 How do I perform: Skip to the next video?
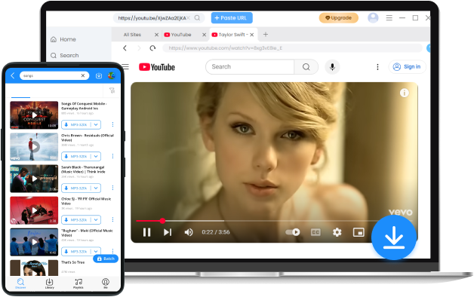(x=168, y=232)
